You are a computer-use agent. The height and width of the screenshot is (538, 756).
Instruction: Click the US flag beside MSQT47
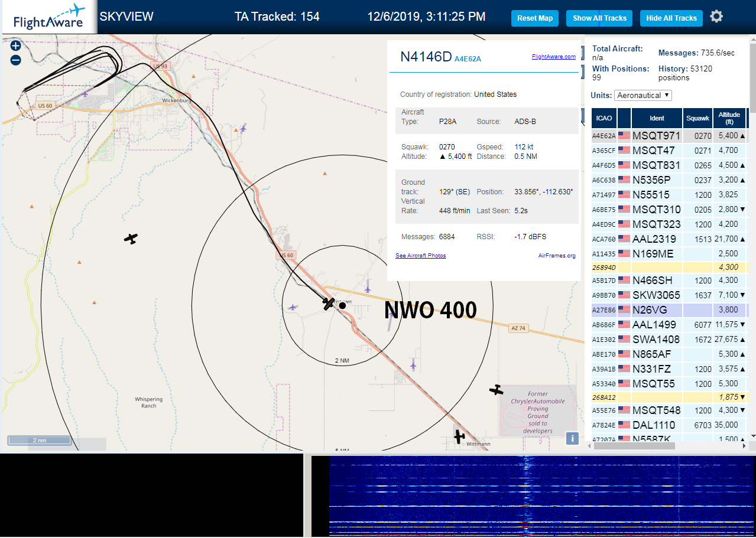624,151
